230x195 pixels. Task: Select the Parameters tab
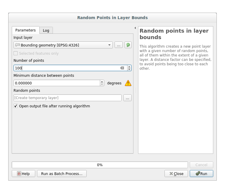point(25,30)
